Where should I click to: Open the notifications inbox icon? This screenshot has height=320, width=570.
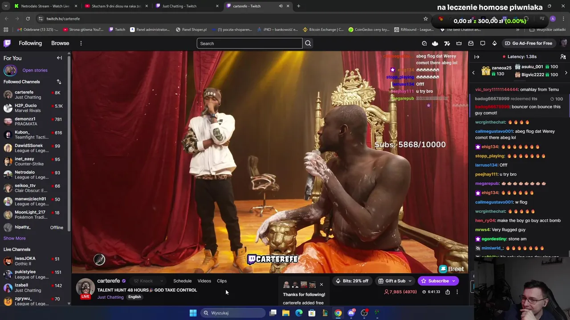(471, 43)
